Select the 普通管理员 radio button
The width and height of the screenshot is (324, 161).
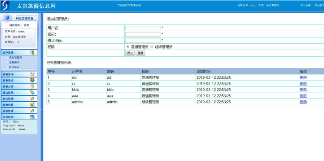coord(128,47)
